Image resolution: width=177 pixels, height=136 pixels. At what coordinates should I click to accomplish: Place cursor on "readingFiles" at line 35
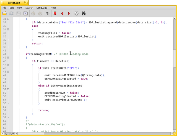tap(48, 33)
